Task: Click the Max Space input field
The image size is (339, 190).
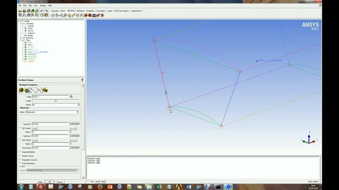Action: tap(50, 148)
